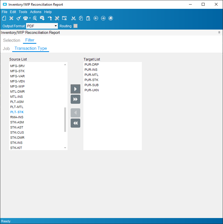Click the Source List scrollbar thumb

[65, 120]
